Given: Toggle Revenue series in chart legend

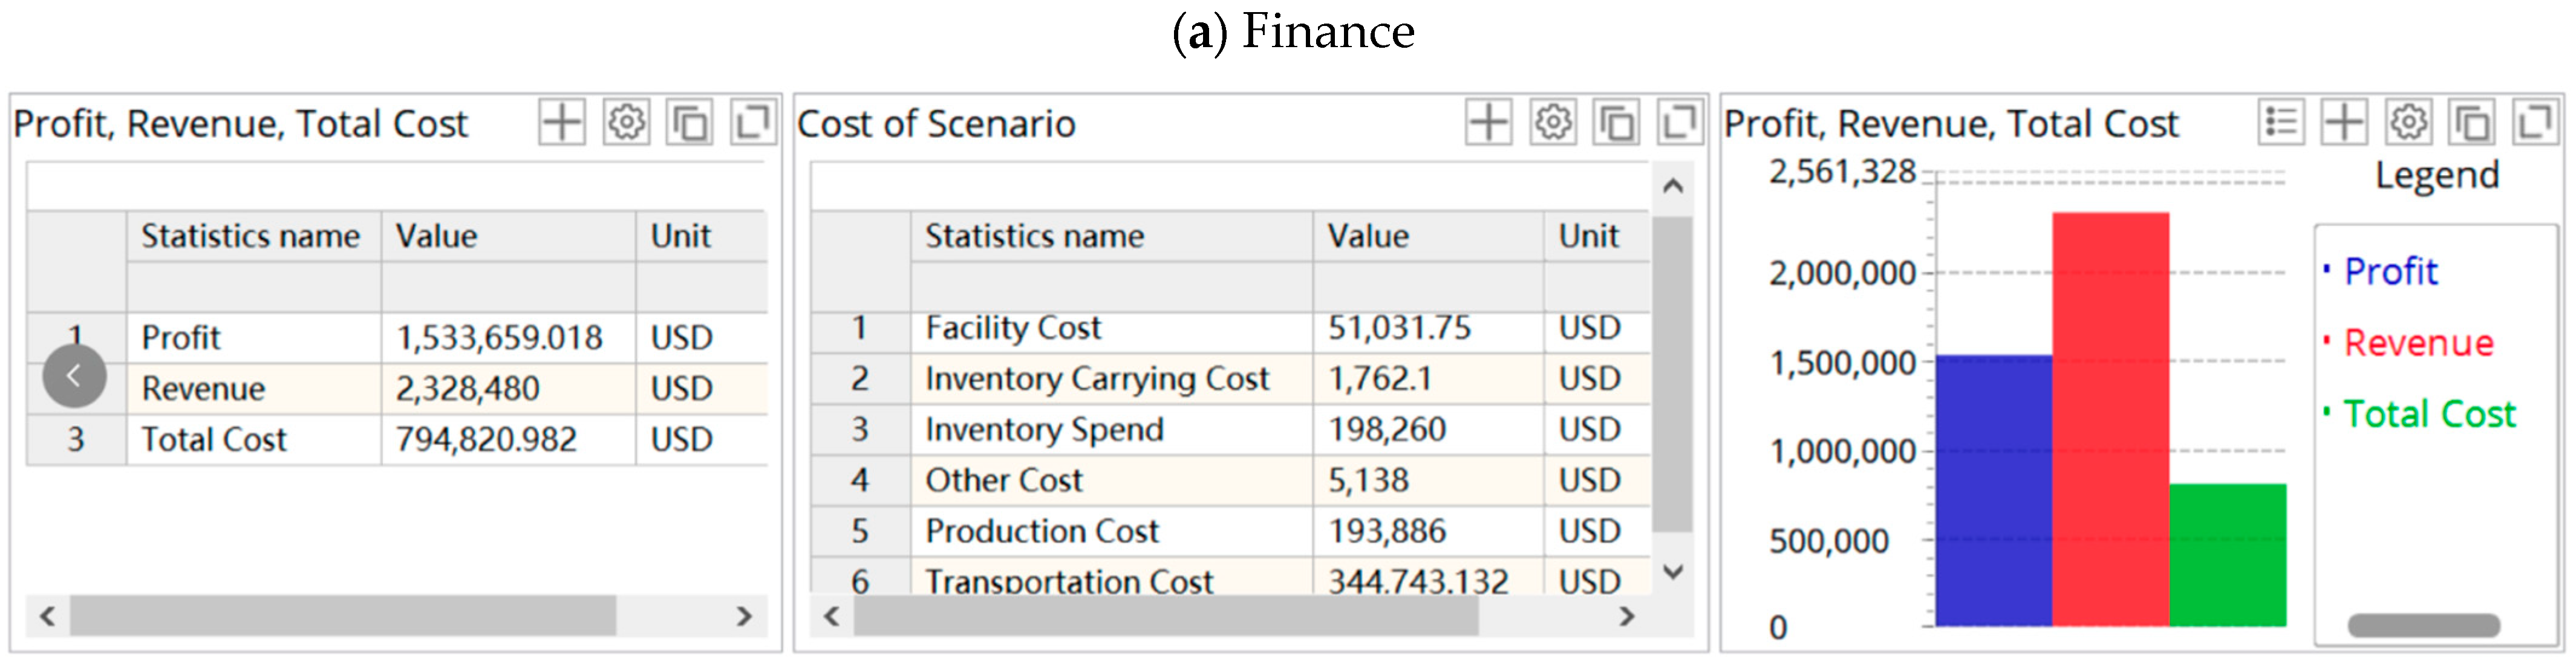Looking at the screenshot, I should (2418, 344).
